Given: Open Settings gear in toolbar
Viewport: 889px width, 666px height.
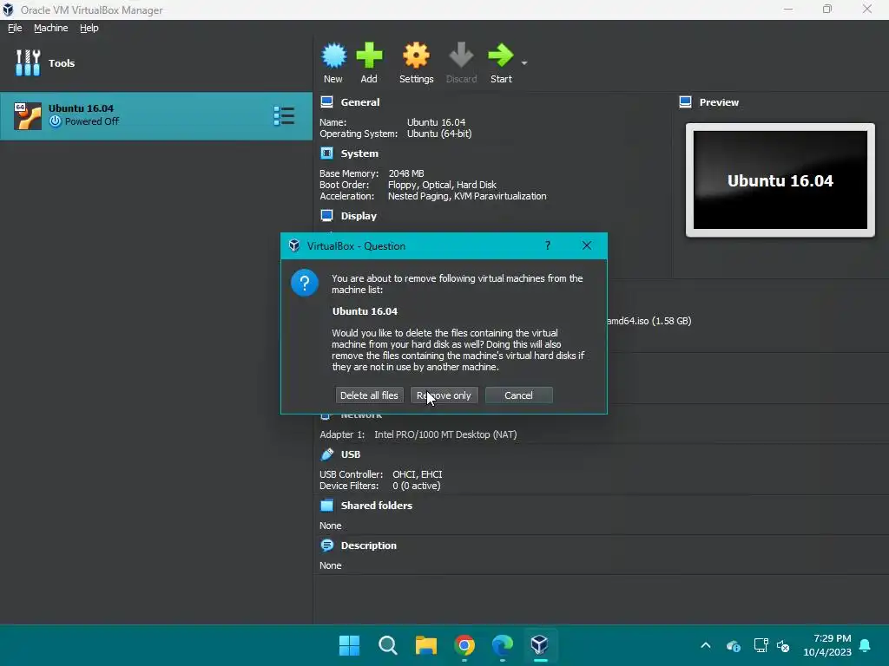Looking at the screenshot, I should 416,55.
